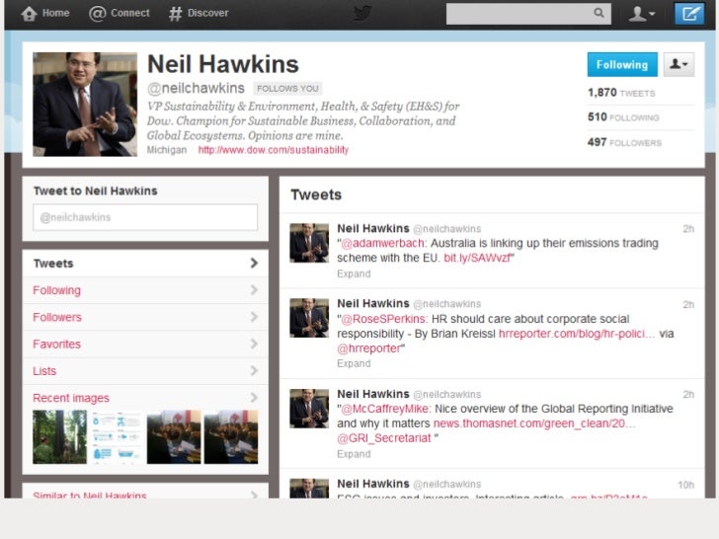This screenshot has width=719, height=539.
Task: View the 1,870 tweets count
Action: click(x=621, y=93)
